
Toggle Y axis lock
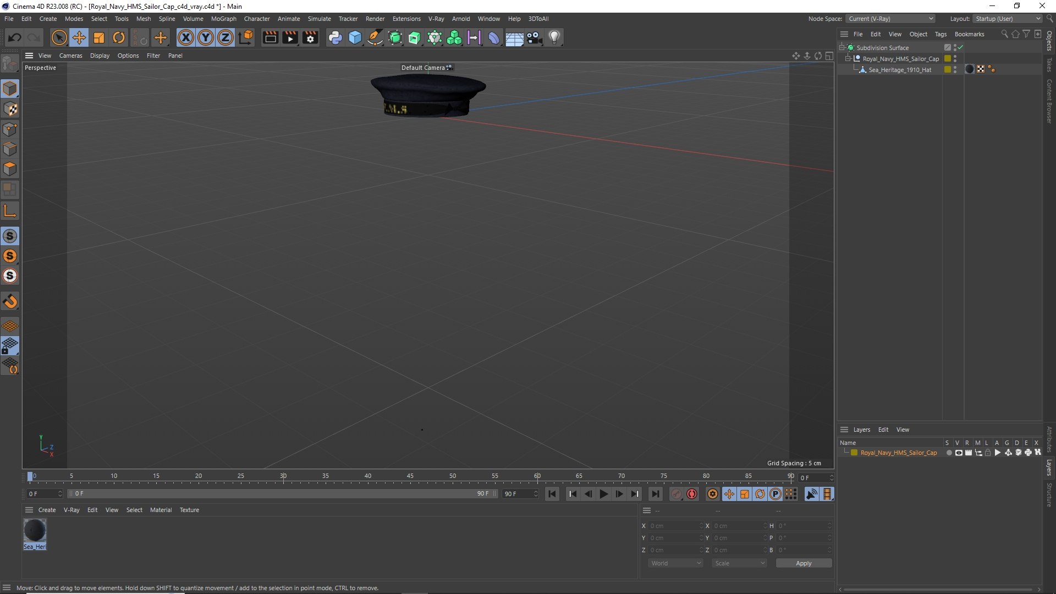(x=206, y=37)
